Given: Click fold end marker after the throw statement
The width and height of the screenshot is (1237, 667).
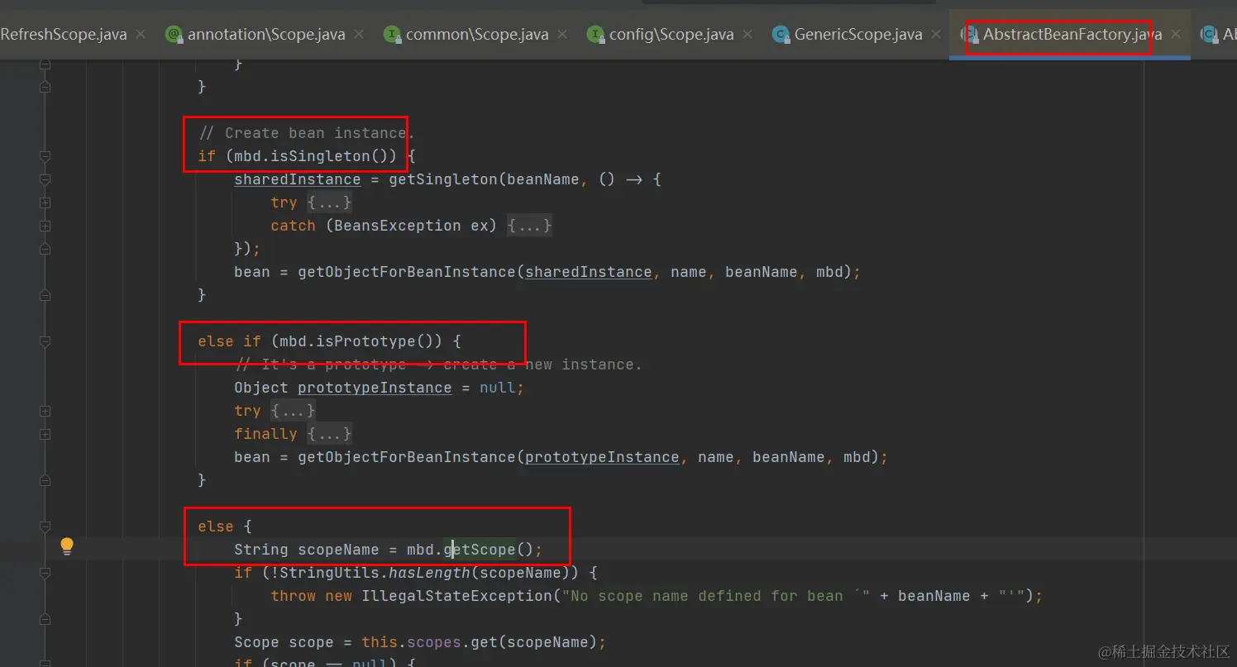Looking at the screenshot, I should tap(45, 619).
